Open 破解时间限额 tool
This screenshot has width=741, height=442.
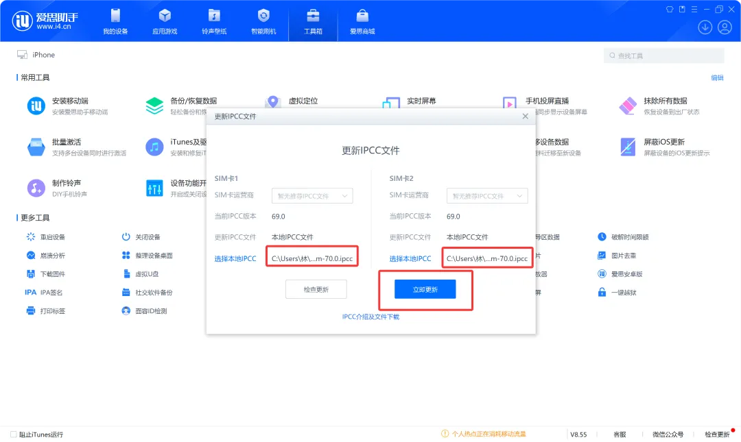click(x=623, y=236)
